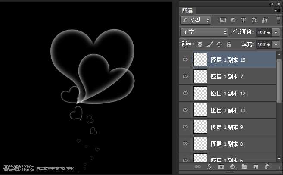
Task: Click the 填充 fill percentage field
Action: click(263, 44)
